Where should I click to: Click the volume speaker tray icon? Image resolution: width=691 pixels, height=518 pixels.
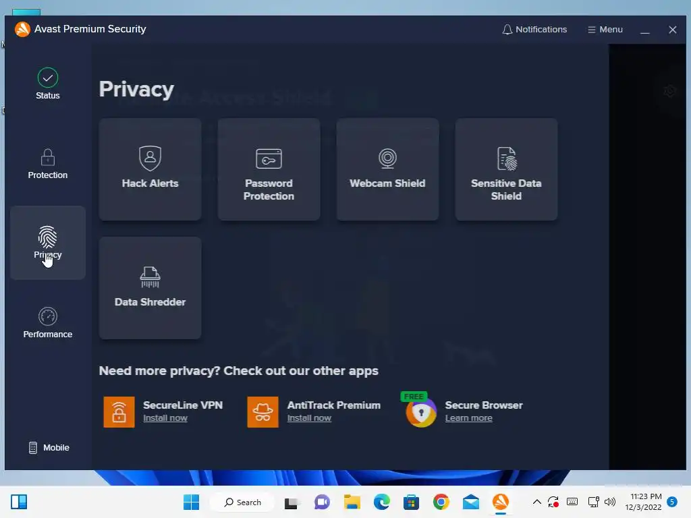[x=610, y=502]
